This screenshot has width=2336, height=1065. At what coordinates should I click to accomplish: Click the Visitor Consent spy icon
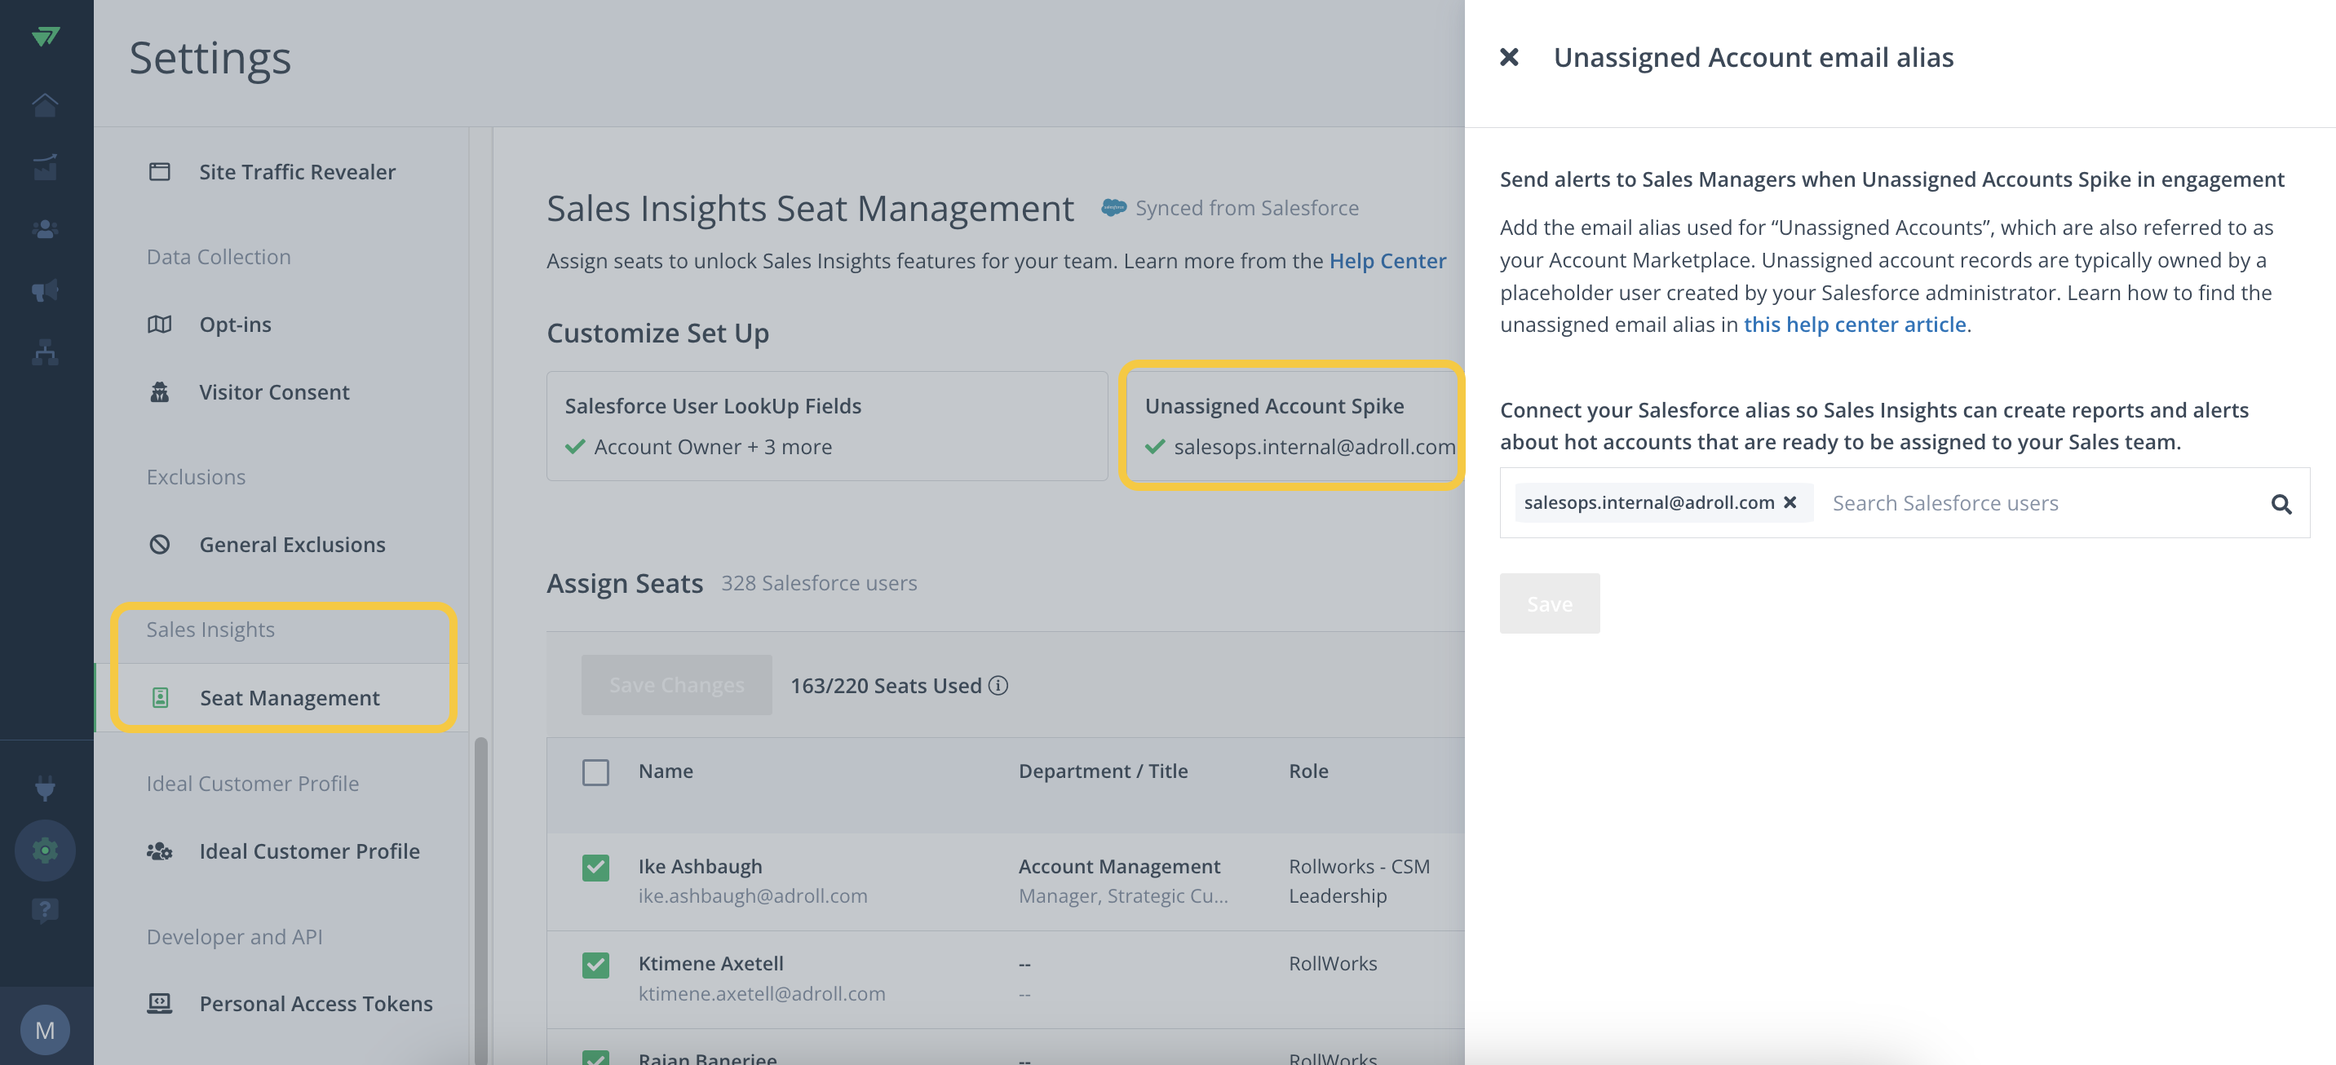pos(160,391)
